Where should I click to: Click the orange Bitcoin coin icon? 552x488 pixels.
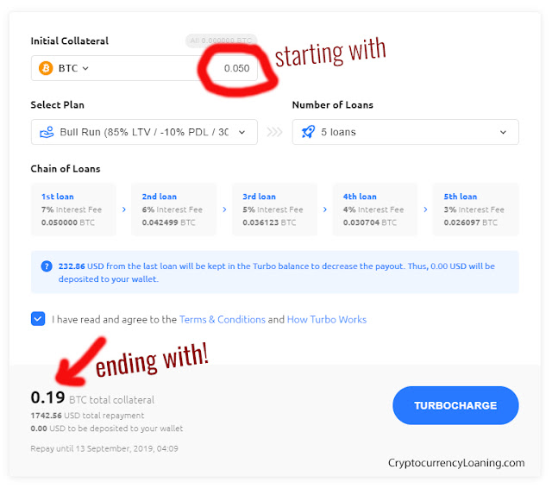(x=46, y=68)
